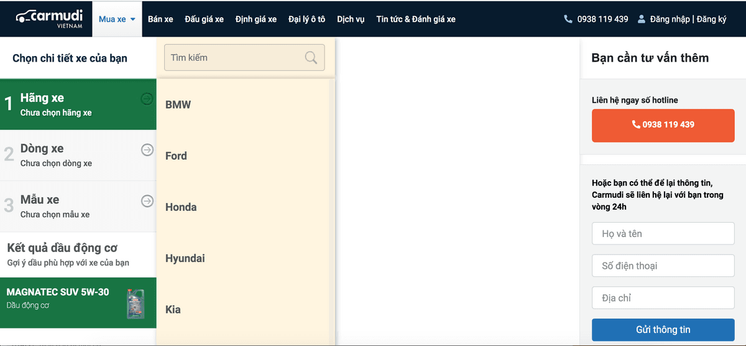
Task: Choose Hyundai in the brand list
Action: click(x=185, y=258)
